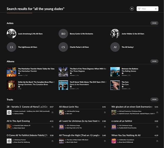Image resolution: width=164 pixels, height=148 pixels.
Task: Click library icon on All In The April Evening
Action: coord(53,127)
